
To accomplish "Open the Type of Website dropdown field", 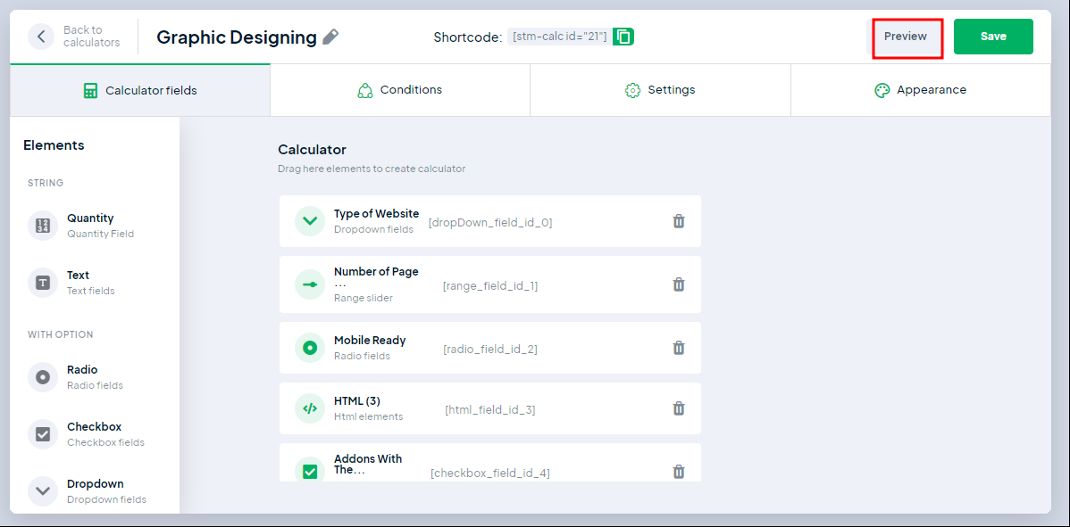I will click(376, 221).
